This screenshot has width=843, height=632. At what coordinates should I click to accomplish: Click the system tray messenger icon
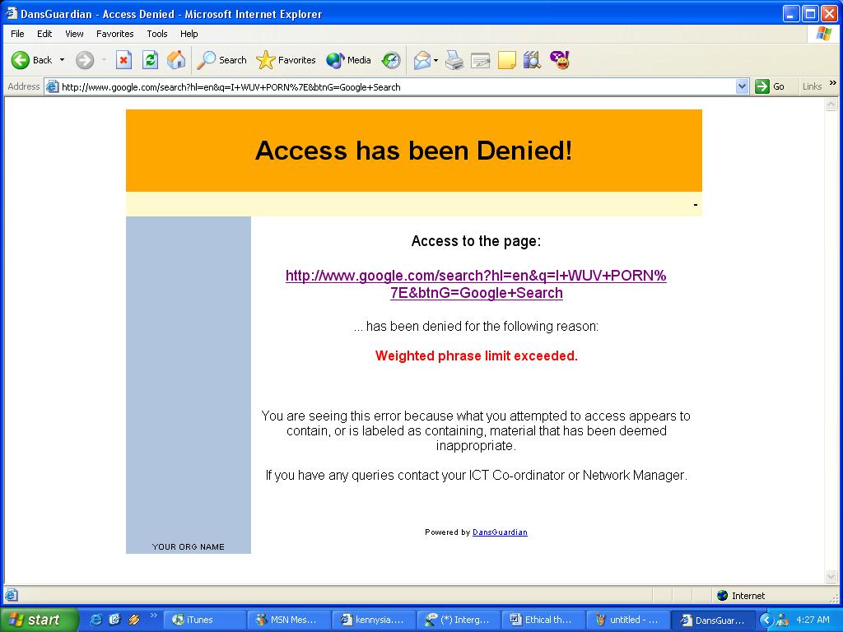(782, 620)
